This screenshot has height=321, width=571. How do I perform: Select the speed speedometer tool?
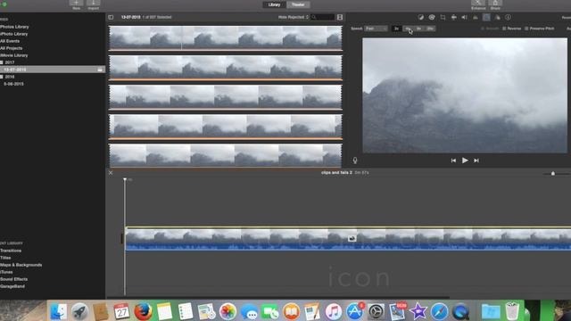pos(486,17)
